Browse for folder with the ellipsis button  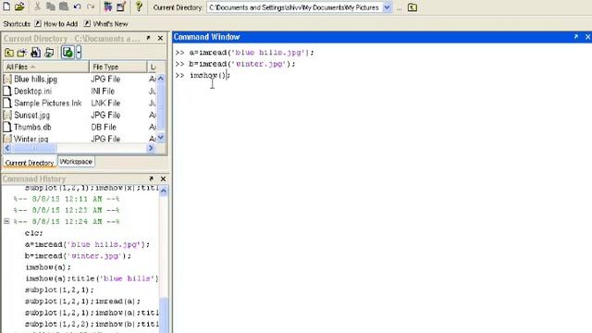(x=399, y=8)
